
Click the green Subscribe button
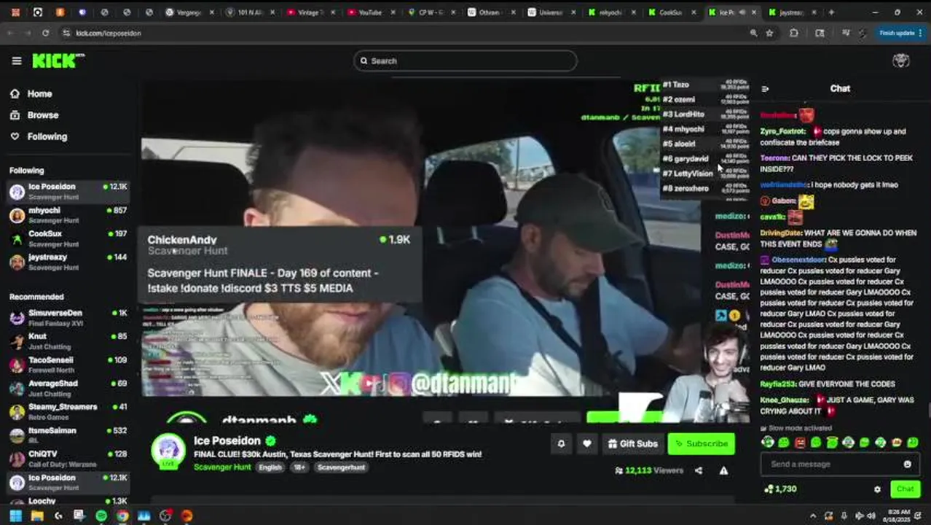click(x=701, y=443)
